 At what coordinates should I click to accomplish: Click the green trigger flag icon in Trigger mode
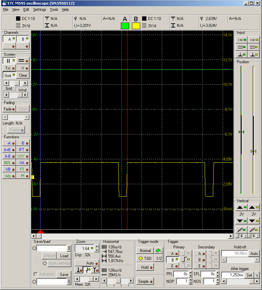159,250
